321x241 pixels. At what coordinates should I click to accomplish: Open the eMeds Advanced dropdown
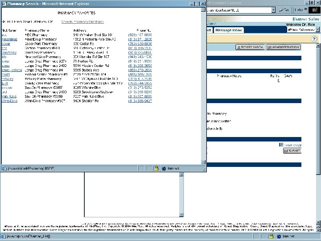click(x=317, y=29)
